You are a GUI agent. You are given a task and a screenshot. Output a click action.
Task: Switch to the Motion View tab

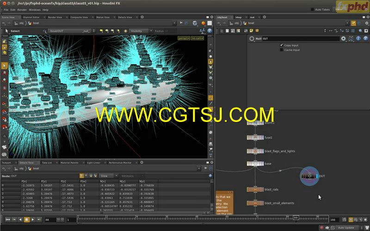tap(103, 17)
